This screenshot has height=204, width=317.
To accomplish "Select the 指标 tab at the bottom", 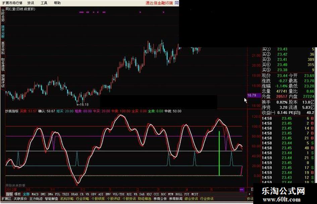I will pos(9,194).
